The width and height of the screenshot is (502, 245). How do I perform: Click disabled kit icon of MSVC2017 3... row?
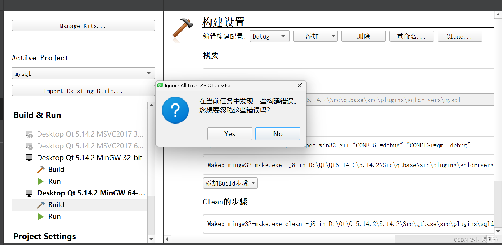click(29, 134)
